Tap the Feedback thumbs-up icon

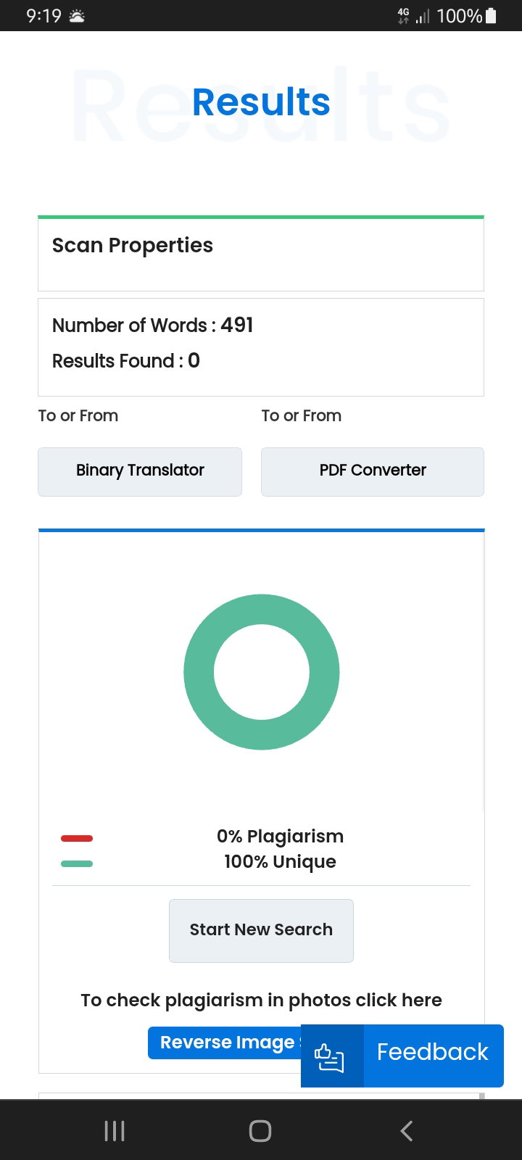(329, 1056)
